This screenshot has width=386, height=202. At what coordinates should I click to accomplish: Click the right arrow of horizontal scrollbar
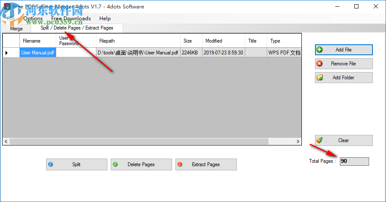[298, 141]
